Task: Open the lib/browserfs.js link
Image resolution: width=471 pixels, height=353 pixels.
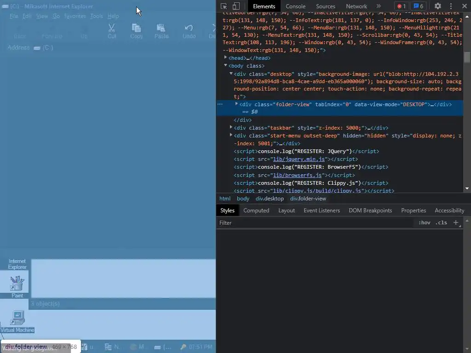Action: pyautogui.click(x=297, y=175)
